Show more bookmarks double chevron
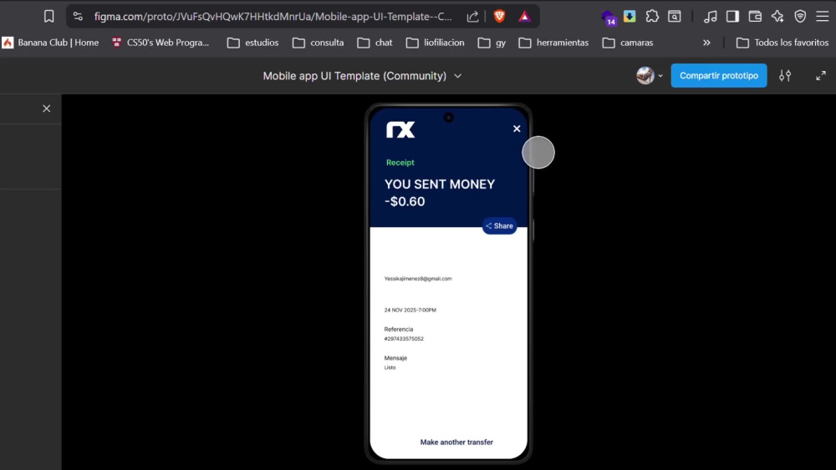836x470 pixels. click(x=706, y=43)
